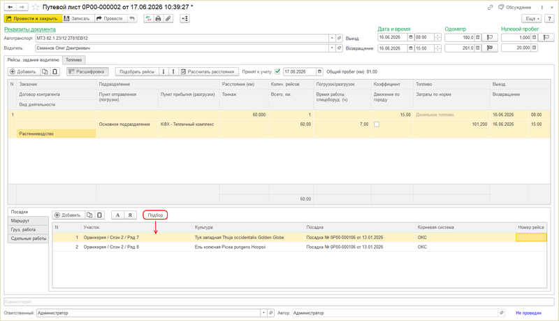Click the help question mark button
Image resolution: width=559 pixels, height=321 pixels.
(549, 19)
